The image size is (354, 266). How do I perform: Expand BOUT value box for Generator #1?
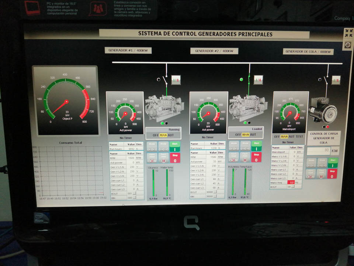tap(134, 193)
